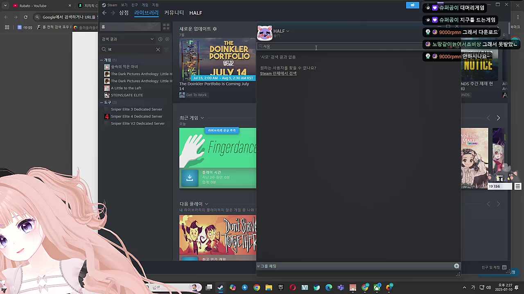Open the Steam menu in the title bar
Screen dimensions: 524x294
tap(110, 5)
